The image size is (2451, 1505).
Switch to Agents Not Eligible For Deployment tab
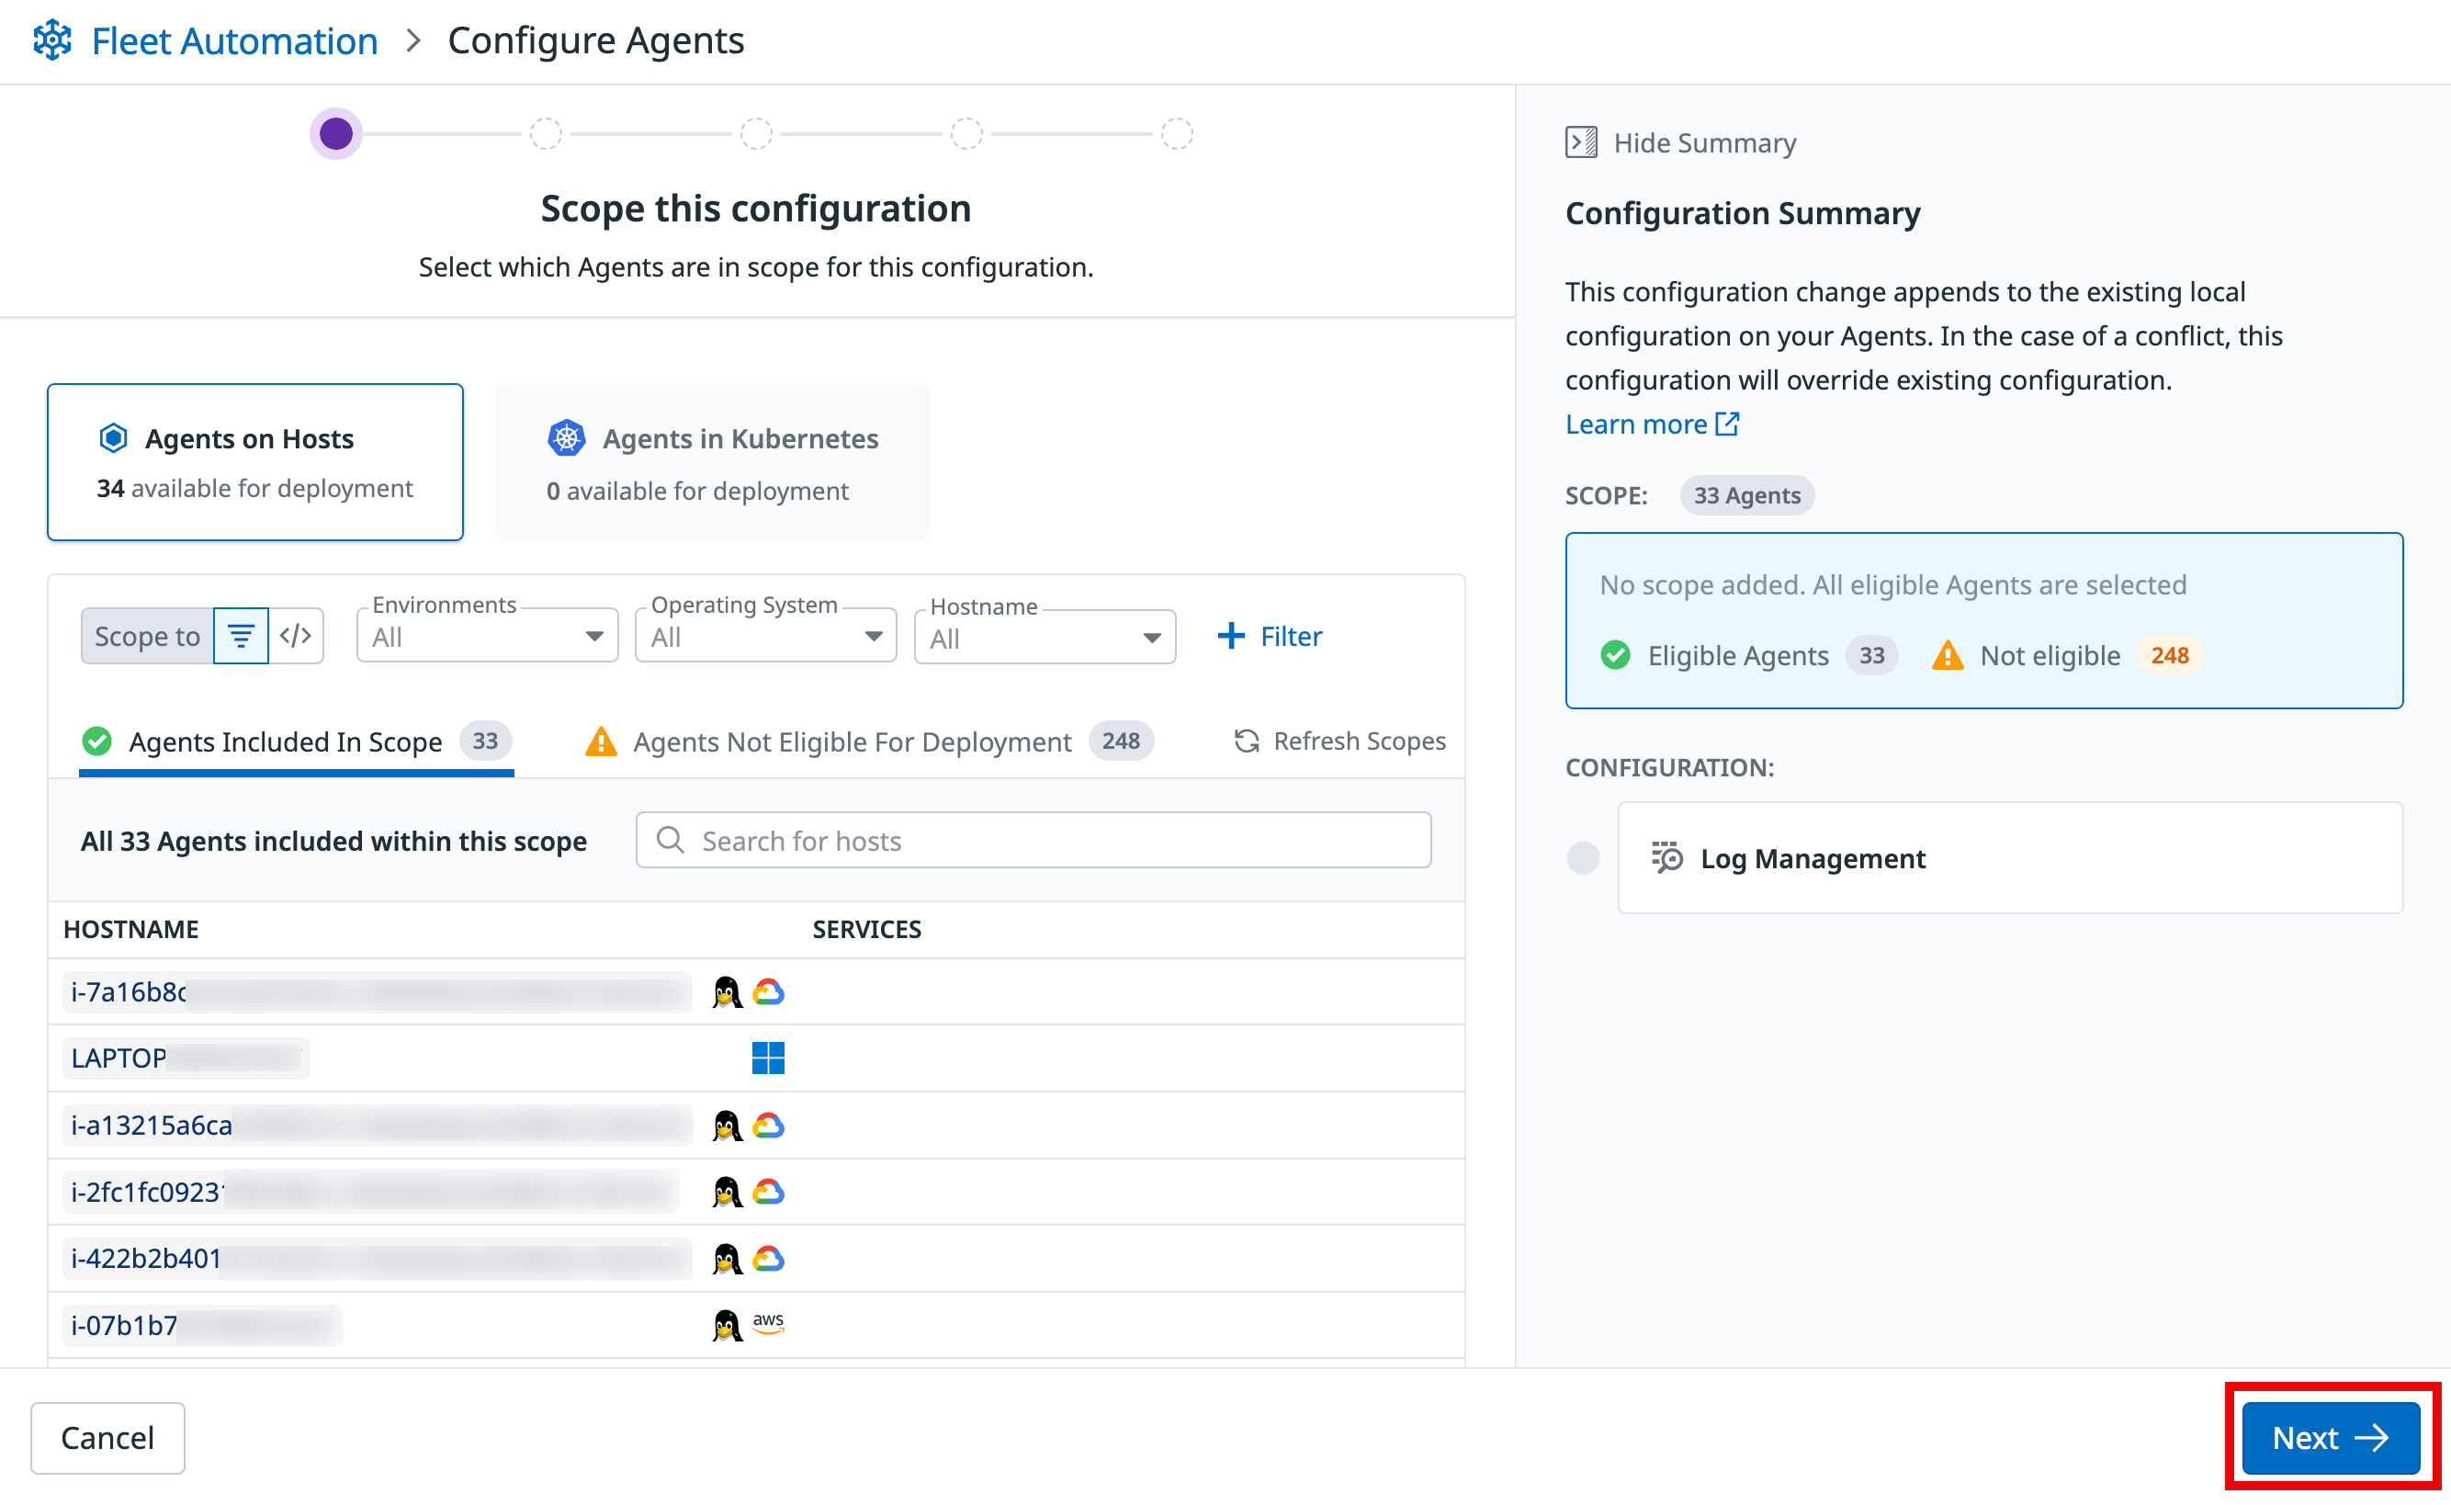click(x=851, y=741)
